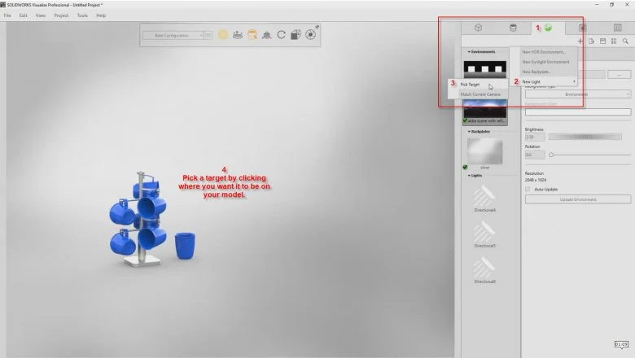The image size is (635, 358).
Task: Switch to the Appearances cylinder tab
Action: pyautogui.click(x=513, y=28)
